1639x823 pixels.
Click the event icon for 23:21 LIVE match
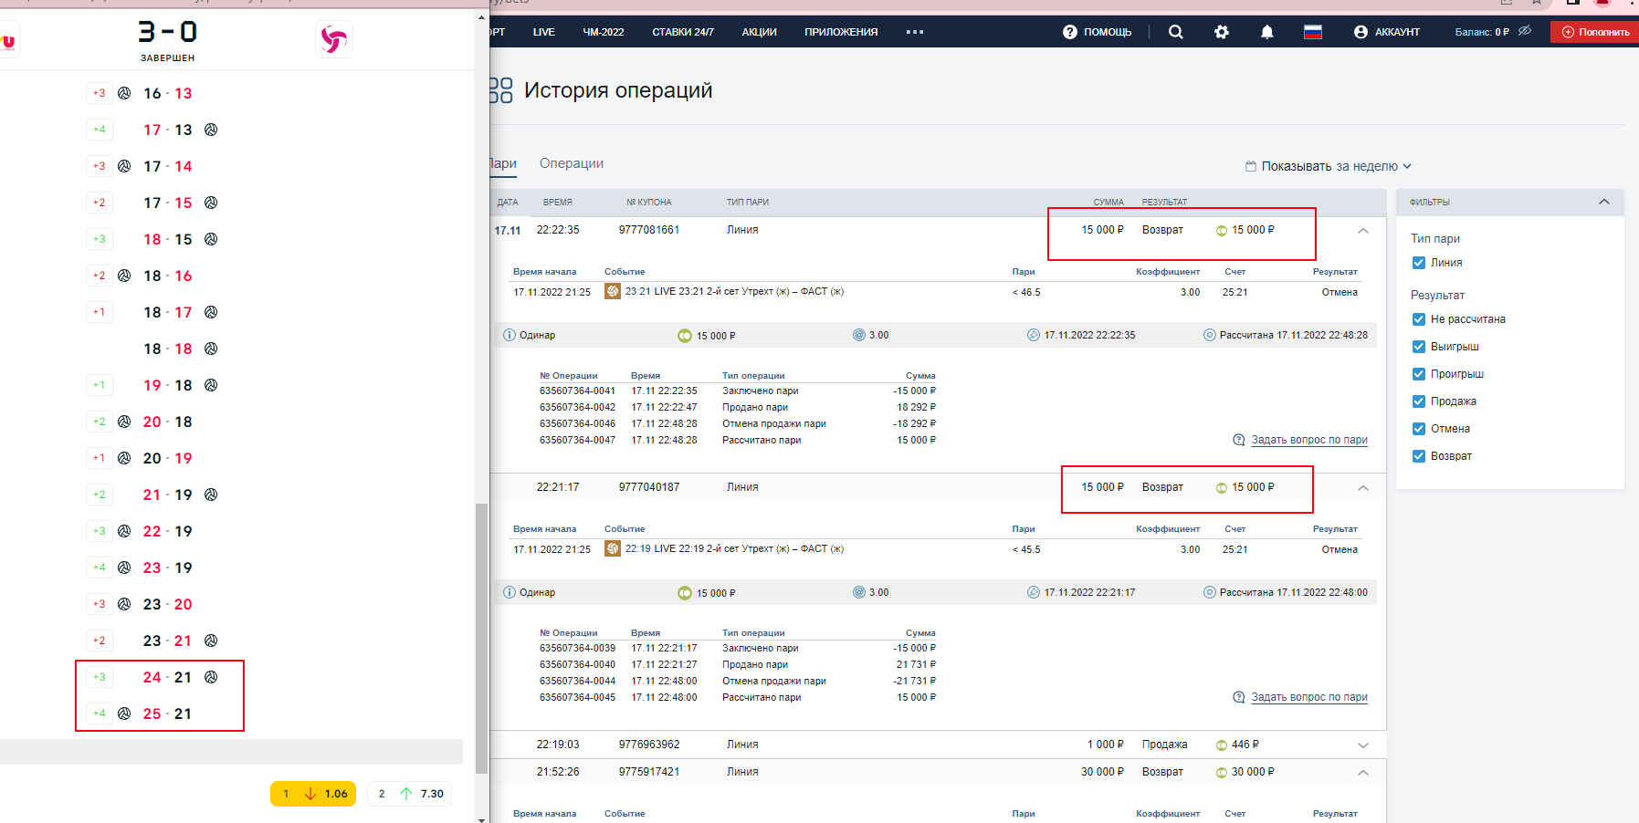click(x=613, y=292)
